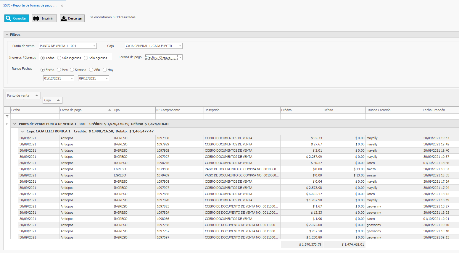Close the Reporte de formas de pago tab
459x253 pixels.
tap(62, 6)
